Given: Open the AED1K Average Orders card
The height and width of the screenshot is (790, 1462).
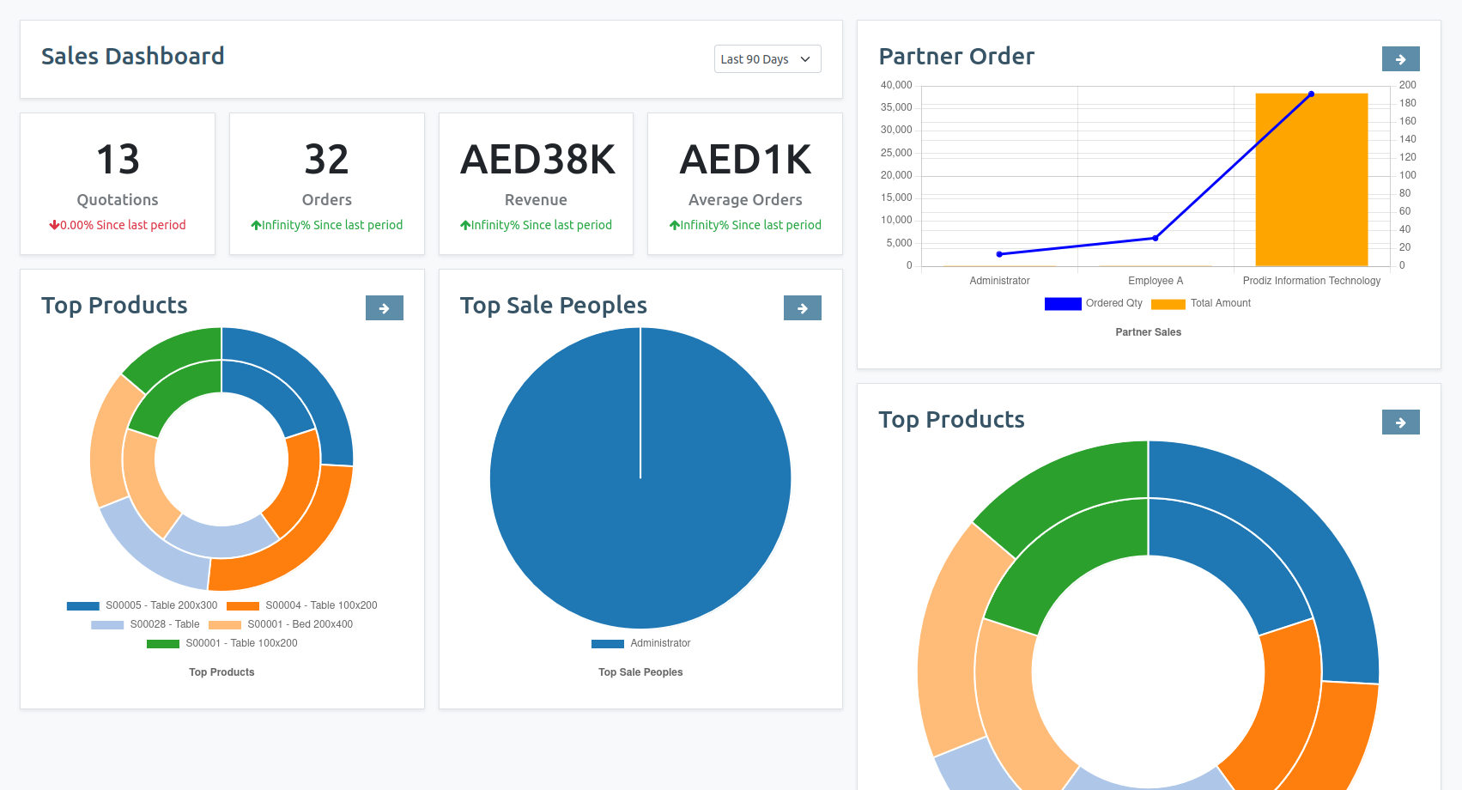Looking at the screenshot, I should pos(745,184).
